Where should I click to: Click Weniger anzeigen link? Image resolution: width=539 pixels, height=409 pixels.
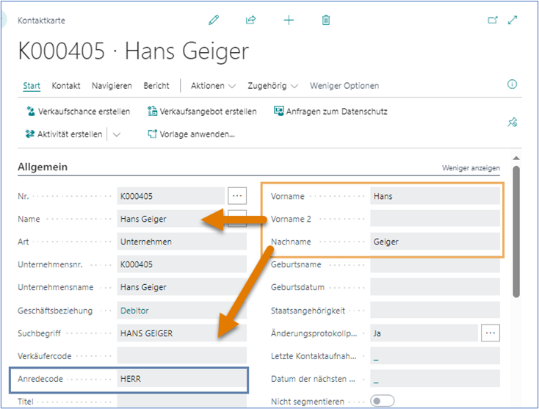pos(471,168)
